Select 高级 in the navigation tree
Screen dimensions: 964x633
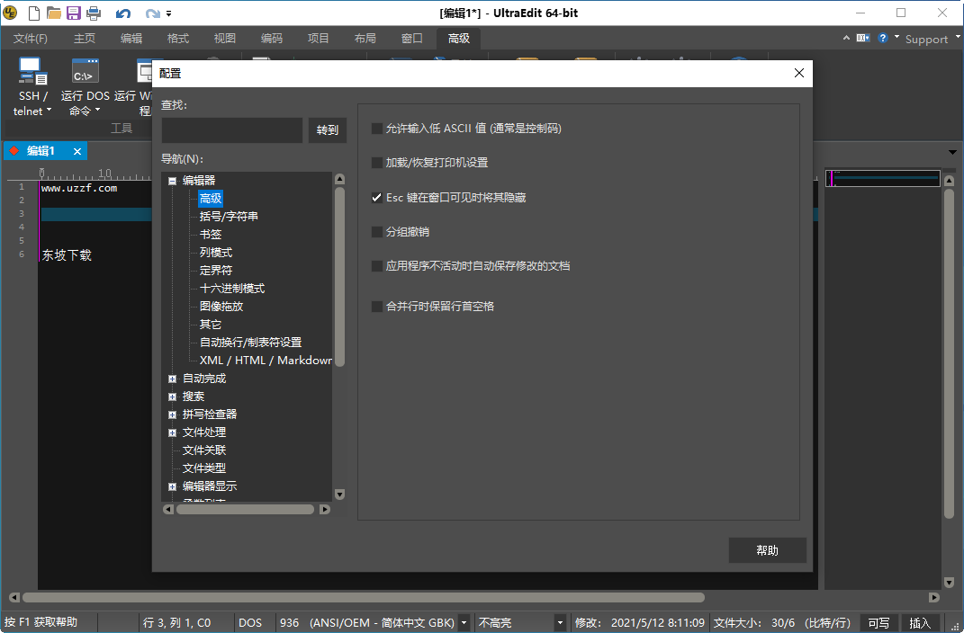coord(211,199)
